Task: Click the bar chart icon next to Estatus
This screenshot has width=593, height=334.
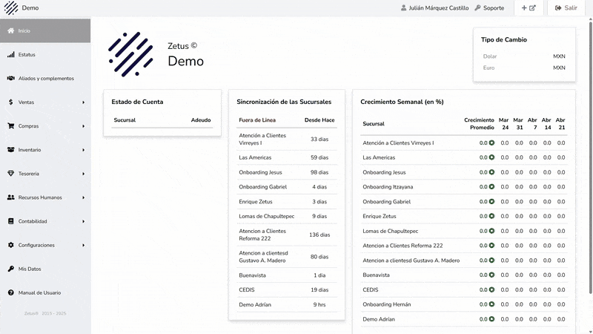Action: [10, 54]
